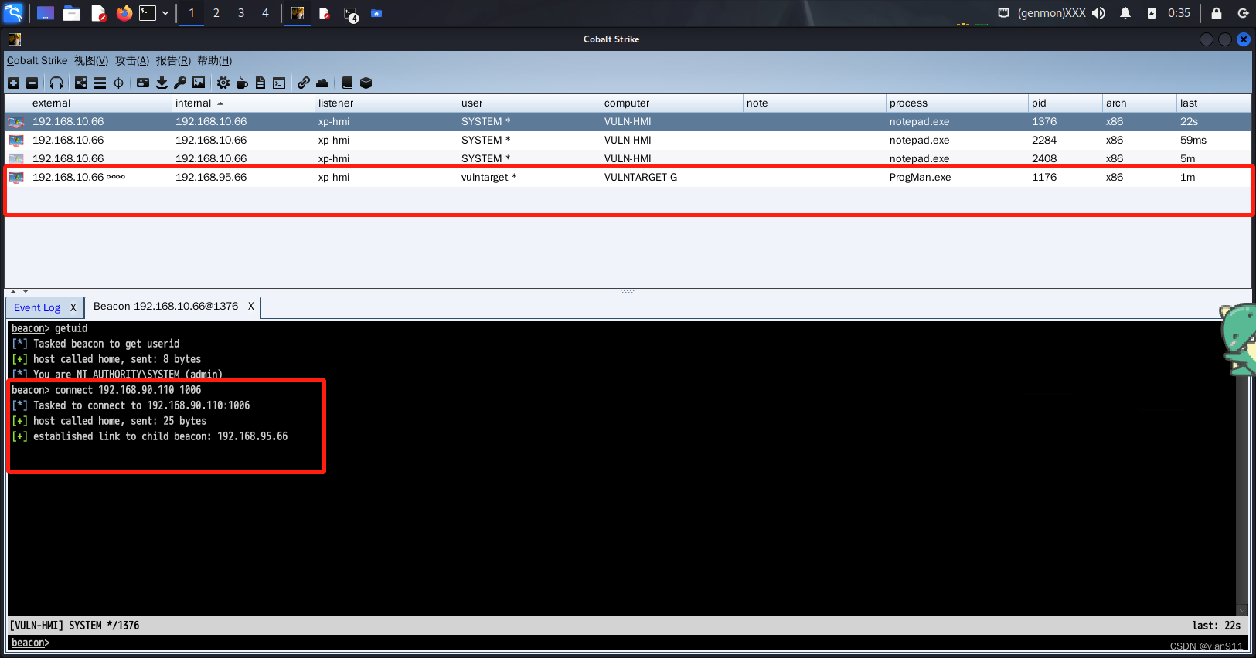Open MS Office macro document icon

pyautogui.click(x=260, y=83)
